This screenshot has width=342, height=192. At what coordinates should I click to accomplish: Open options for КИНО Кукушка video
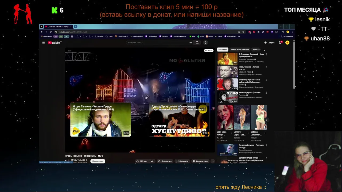coord(266,93)
